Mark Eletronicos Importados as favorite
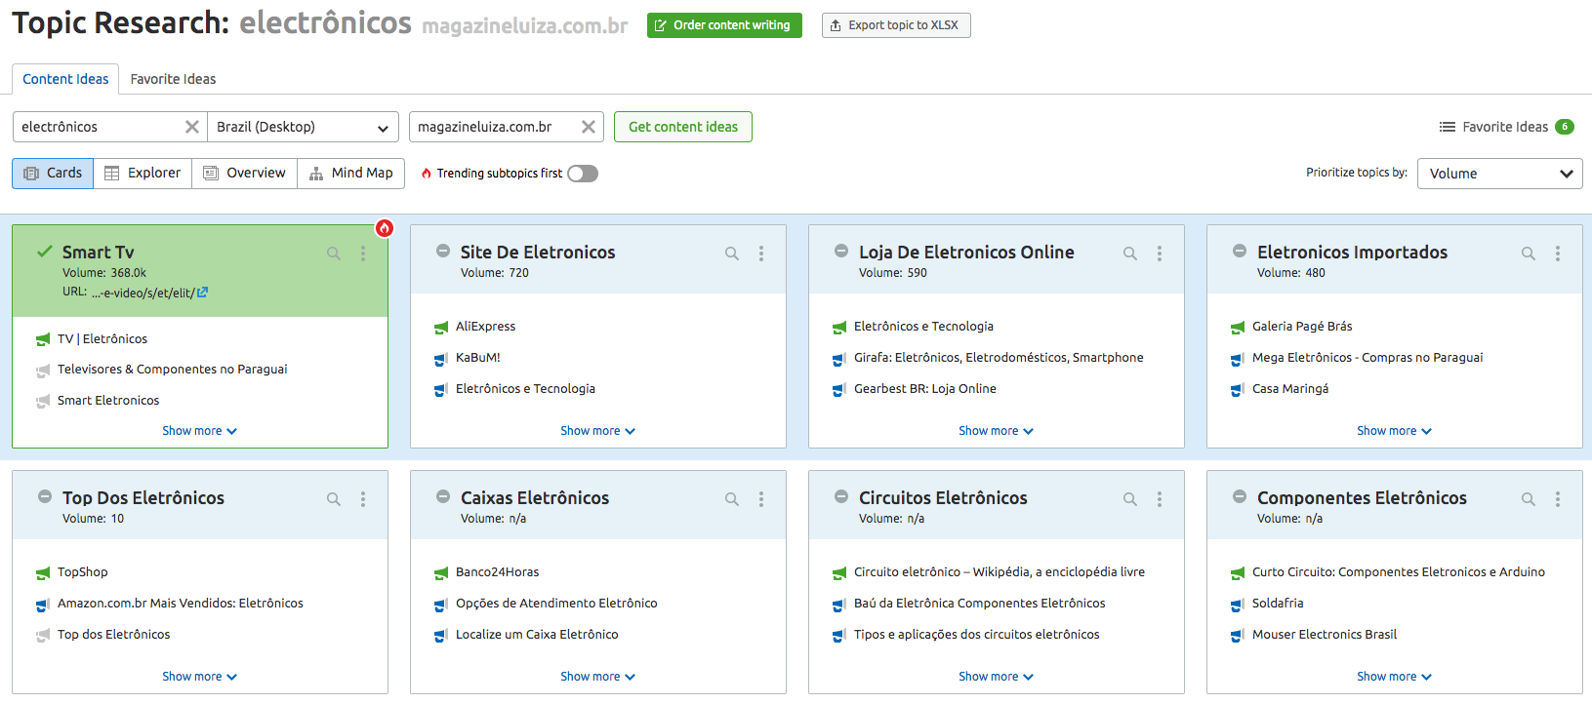This screenshot has height=704, width=1592. coord(1240,251)
